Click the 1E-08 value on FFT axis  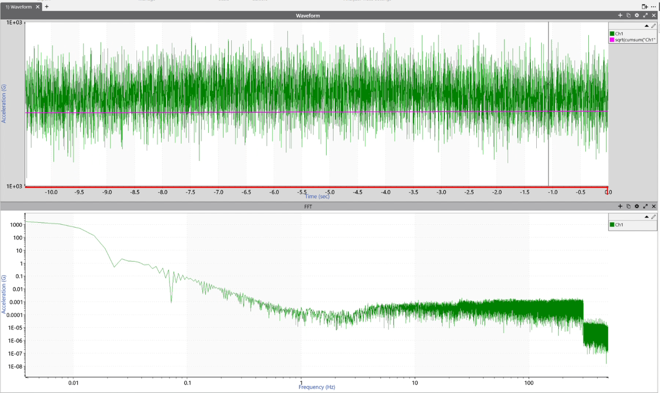(15, 367)
